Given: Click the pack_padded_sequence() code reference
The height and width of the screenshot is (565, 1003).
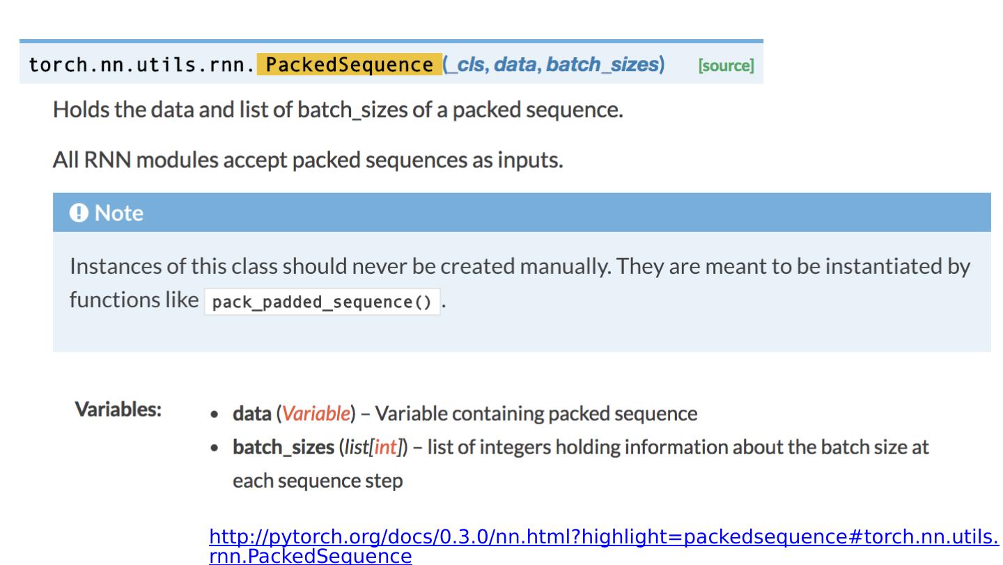Looking at the screenshot, I should pos(322,304).
